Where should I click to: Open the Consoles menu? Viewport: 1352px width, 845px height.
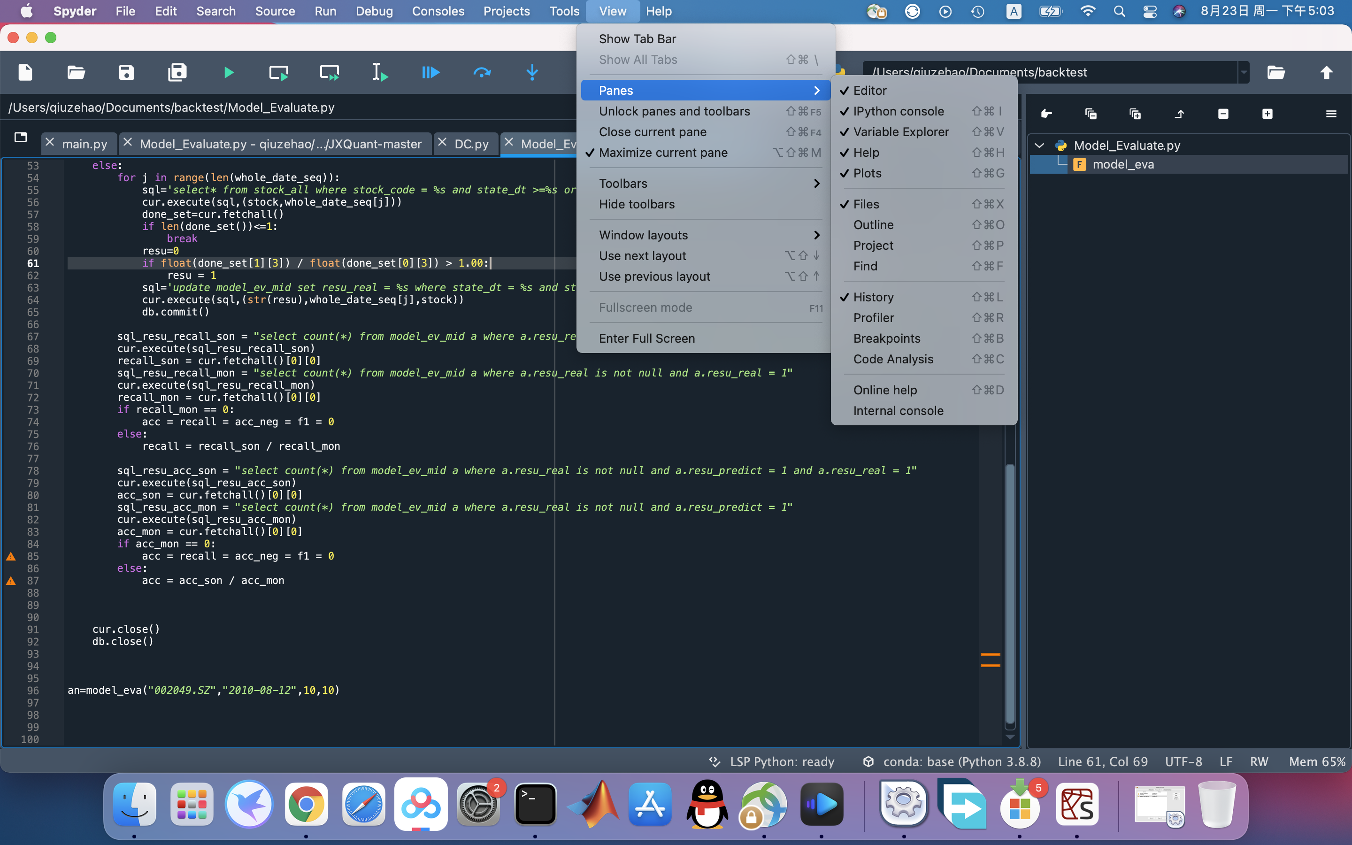[438, 11]
